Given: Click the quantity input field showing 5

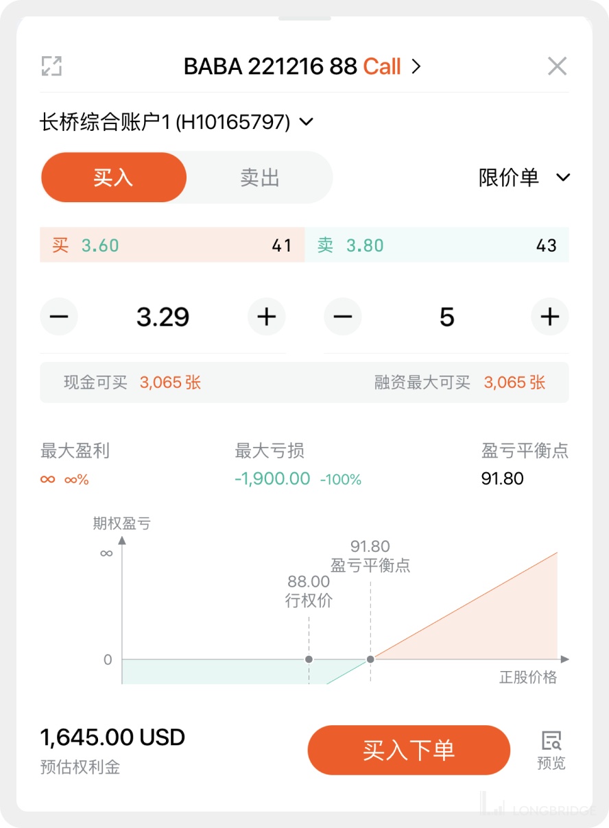Looking at the screenshot, I should coord(446,317).
